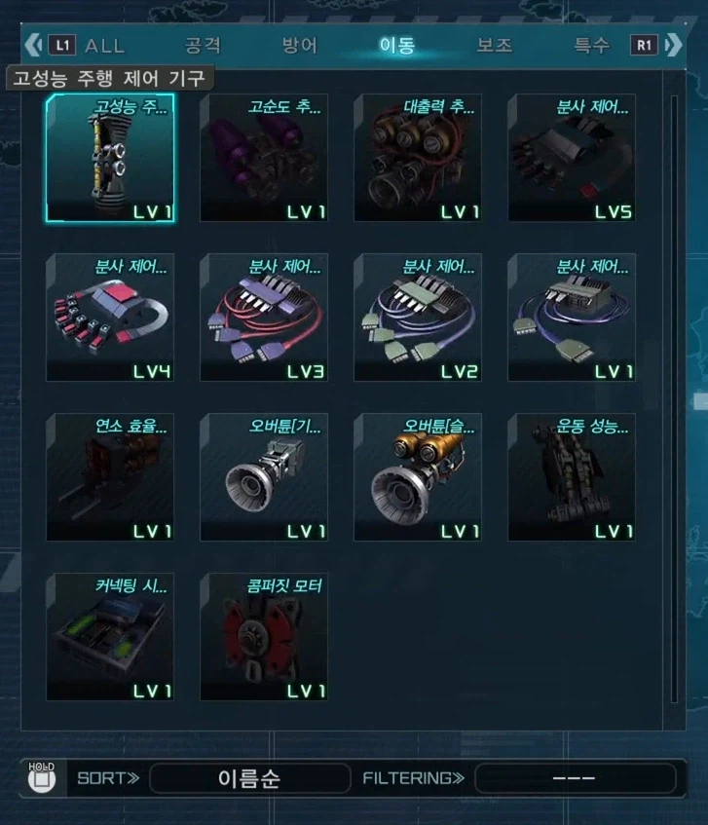Select the 분사 제어 LV3 red-cable part
Screen dimensions: 708x825
tap(264, 318)
